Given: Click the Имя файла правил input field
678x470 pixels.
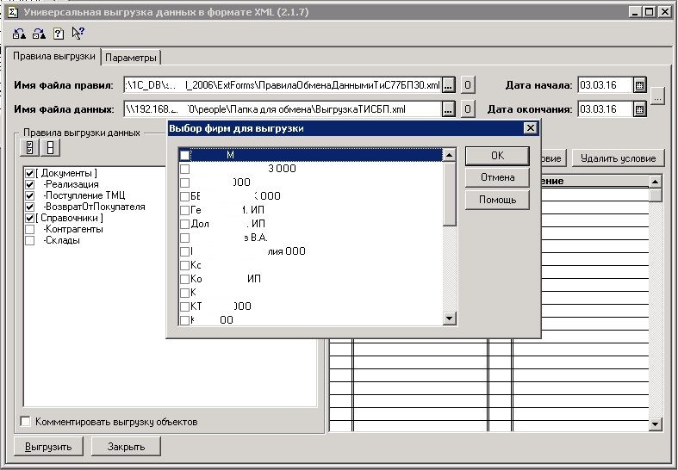Looking at the screenshot, I should pyautogui.click(x=283, y=85).
